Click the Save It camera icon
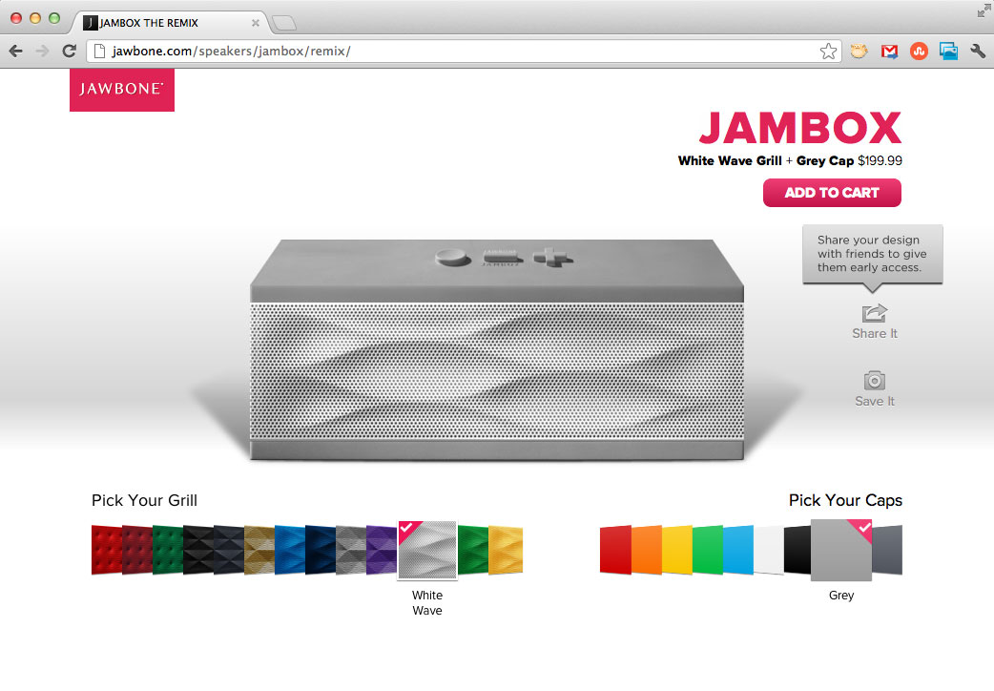 tap(874, 380)
